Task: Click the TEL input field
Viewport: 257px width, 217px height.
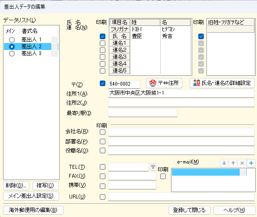Action: [128, 167]
